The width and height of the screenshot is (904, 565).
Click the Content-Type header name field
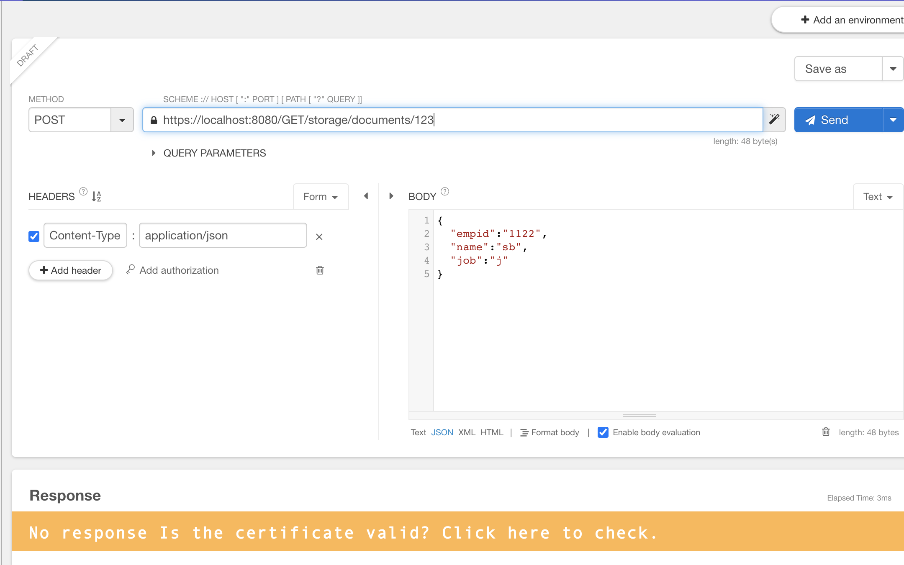click(85, 235)
